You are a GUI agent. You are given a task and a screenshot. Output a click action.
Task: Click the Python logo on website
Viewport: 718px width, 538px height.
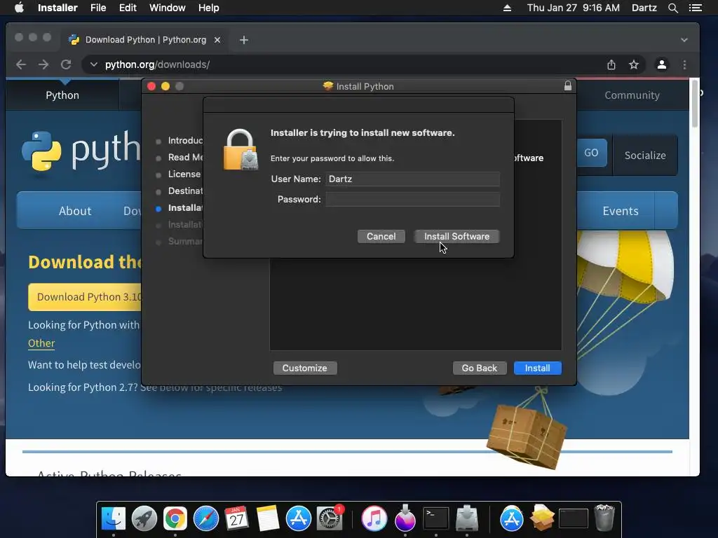click(81, 151)
